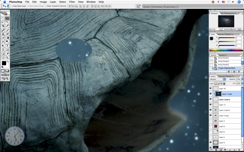Select the Brush tool
Screen dimensions: 244x152
(7, 30)
